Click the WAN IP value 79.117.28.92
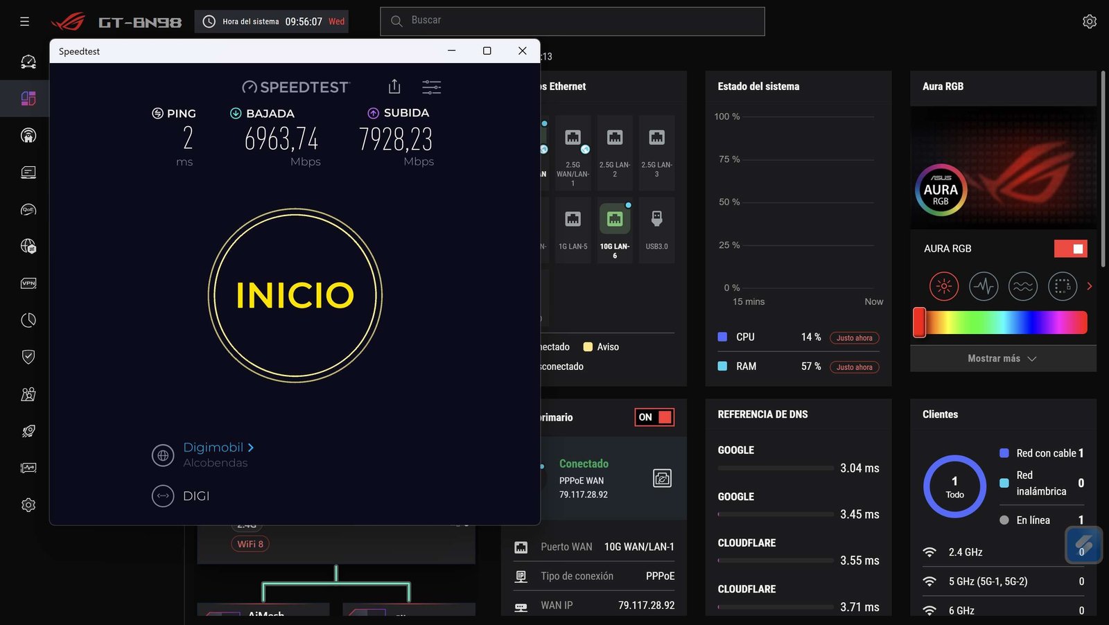Screen dimensions: 1109x625 646,605
